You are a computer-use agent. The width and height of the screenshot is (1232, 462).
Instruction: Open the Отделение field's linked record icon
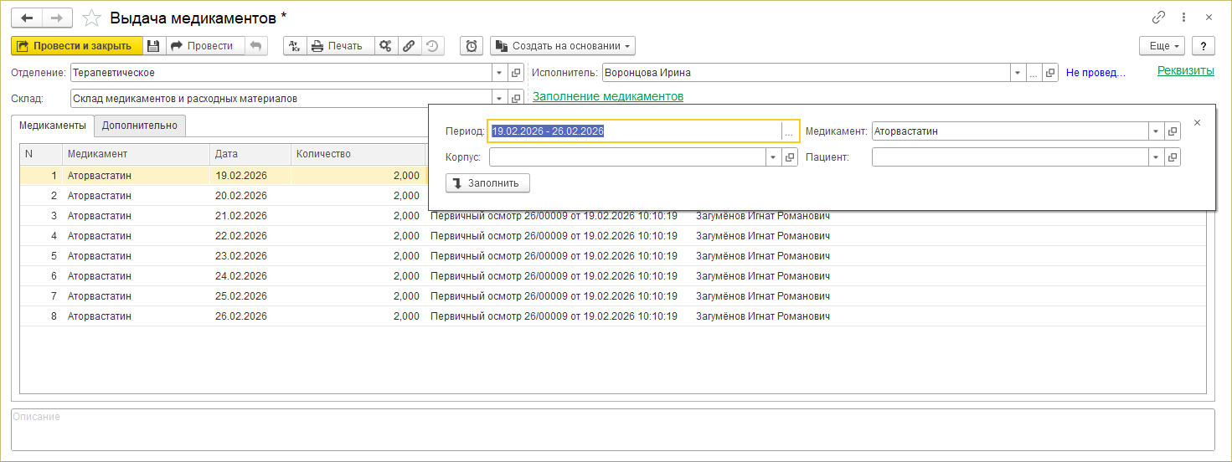click(516, 73)
